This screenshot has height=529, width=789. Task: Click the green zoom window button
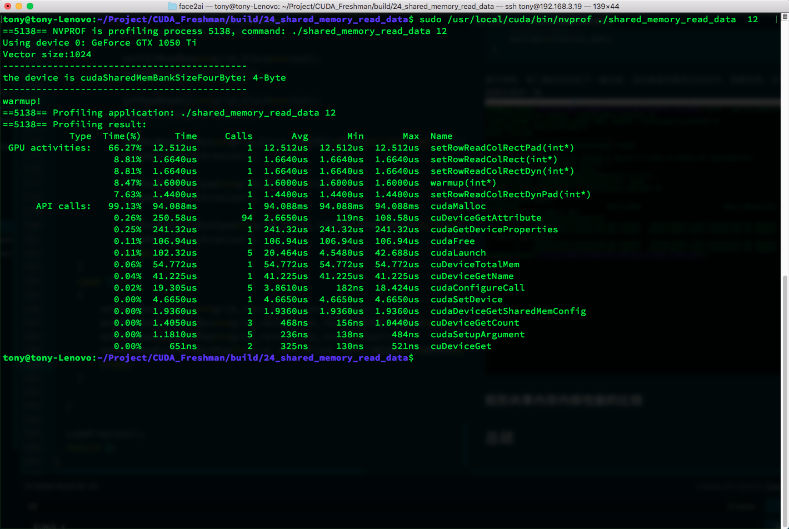[x=30, y=6]
